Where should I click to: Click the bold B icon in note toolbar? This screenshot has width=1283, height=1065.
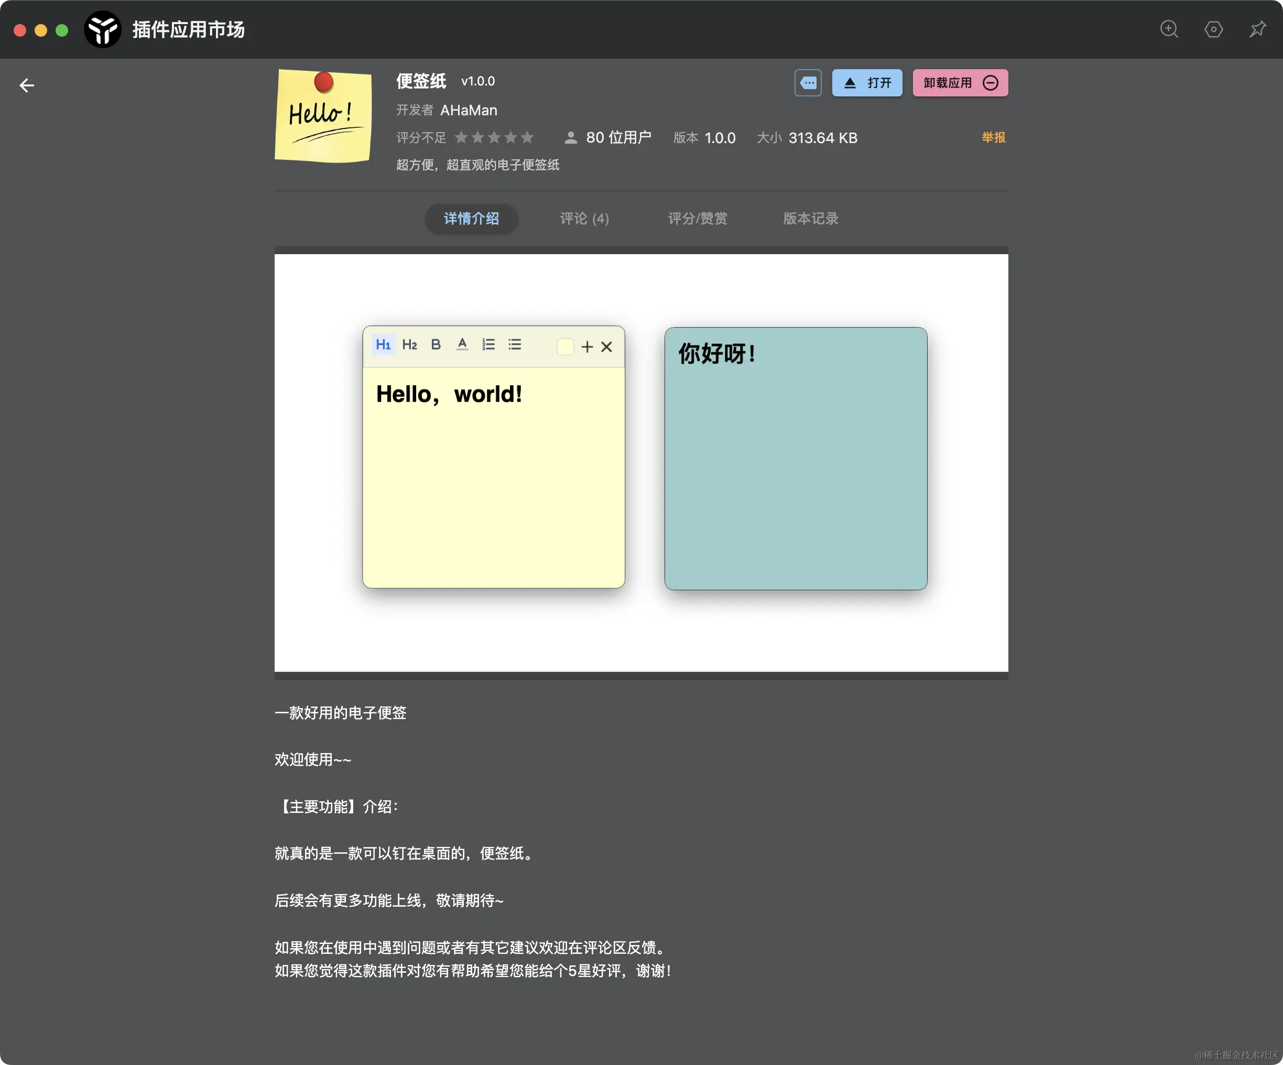coord(436,345)
